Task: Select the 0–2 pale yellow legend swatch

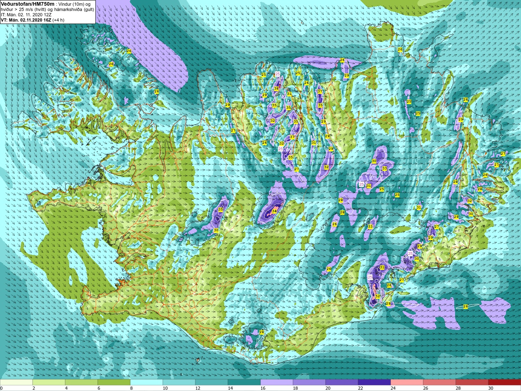Action: tap(16, 382)
